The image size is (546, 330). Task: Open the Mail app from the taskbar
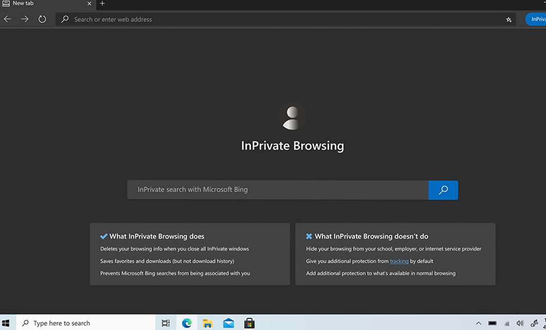pyautogui.click(x=228, y=323)
